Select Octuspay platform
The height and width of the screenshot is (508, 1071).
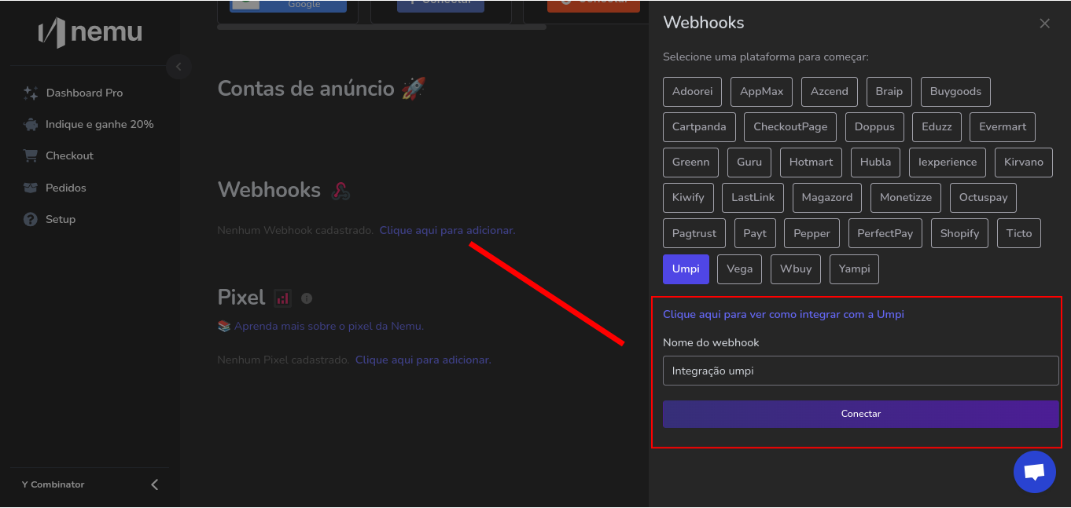click(x=983, y=197)
